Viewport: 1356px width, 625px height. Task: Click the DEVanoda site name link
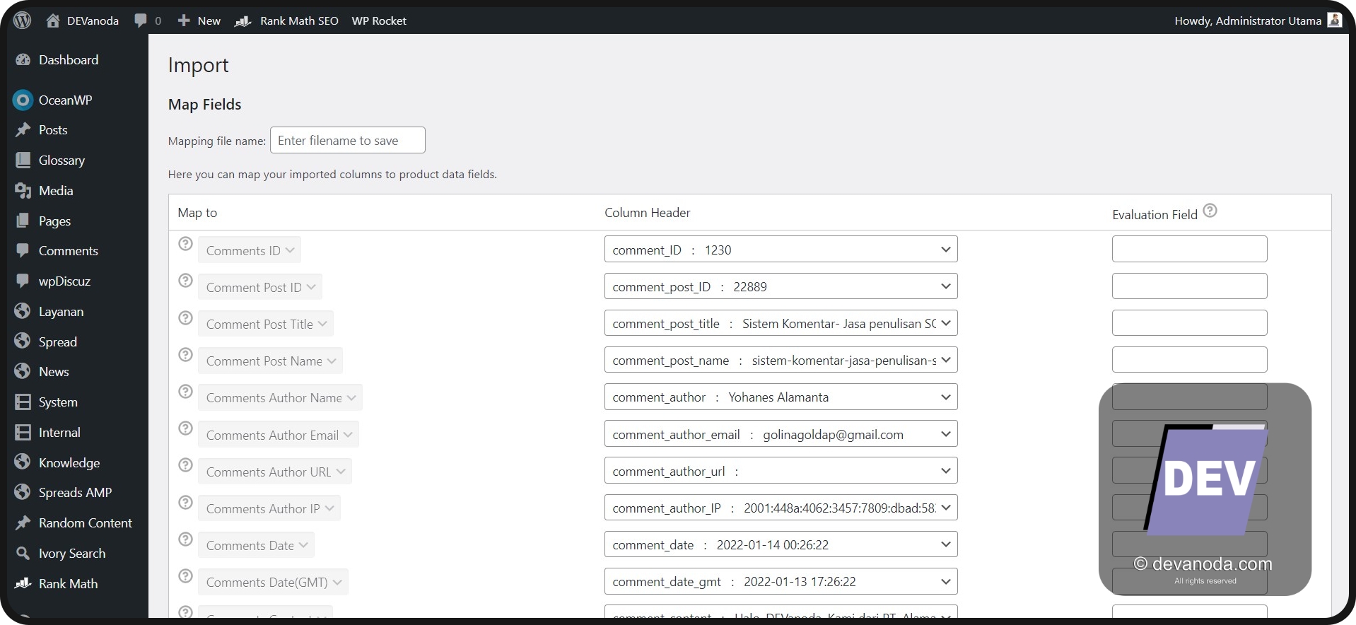click(x=93, y=21)
